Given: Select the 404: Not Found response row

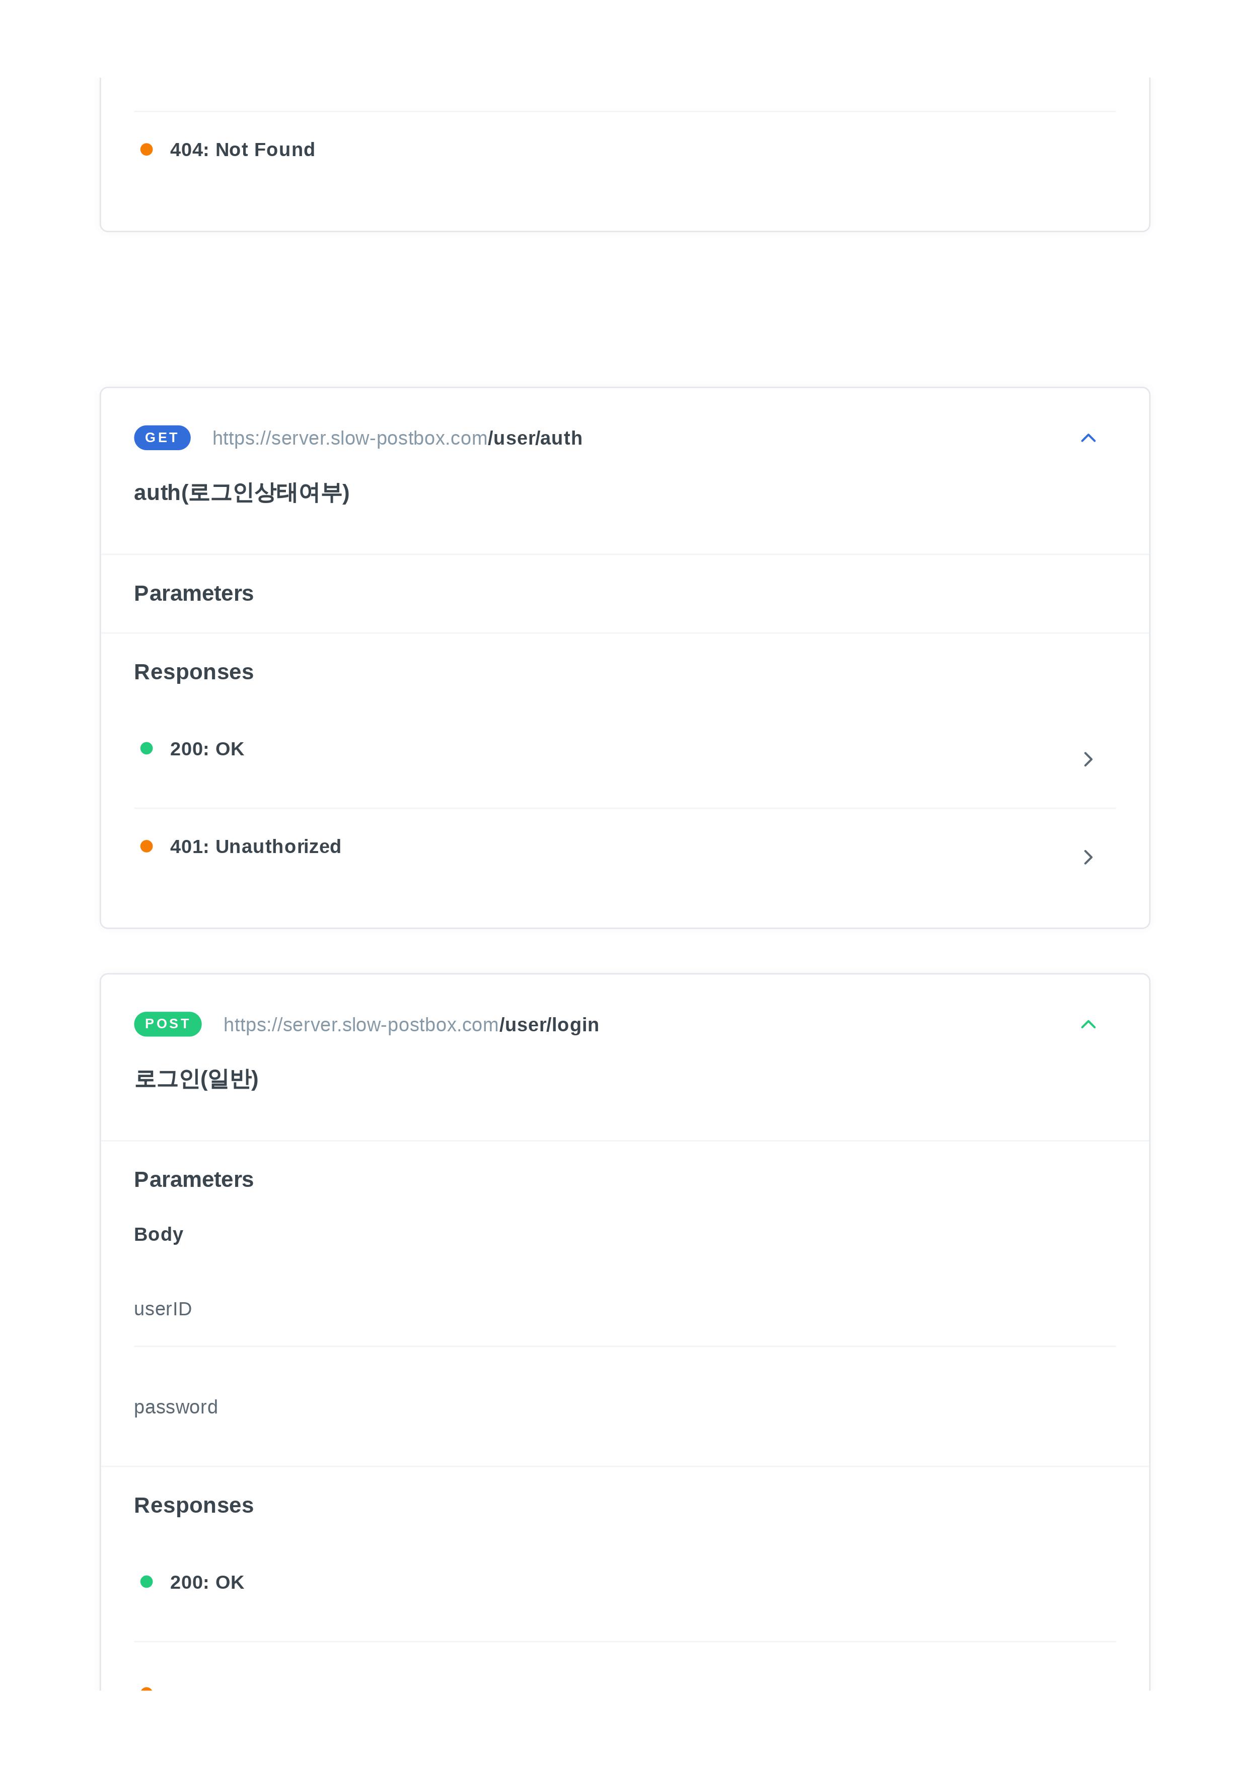Looking at the screenshot, I should (x=242, y=150).
